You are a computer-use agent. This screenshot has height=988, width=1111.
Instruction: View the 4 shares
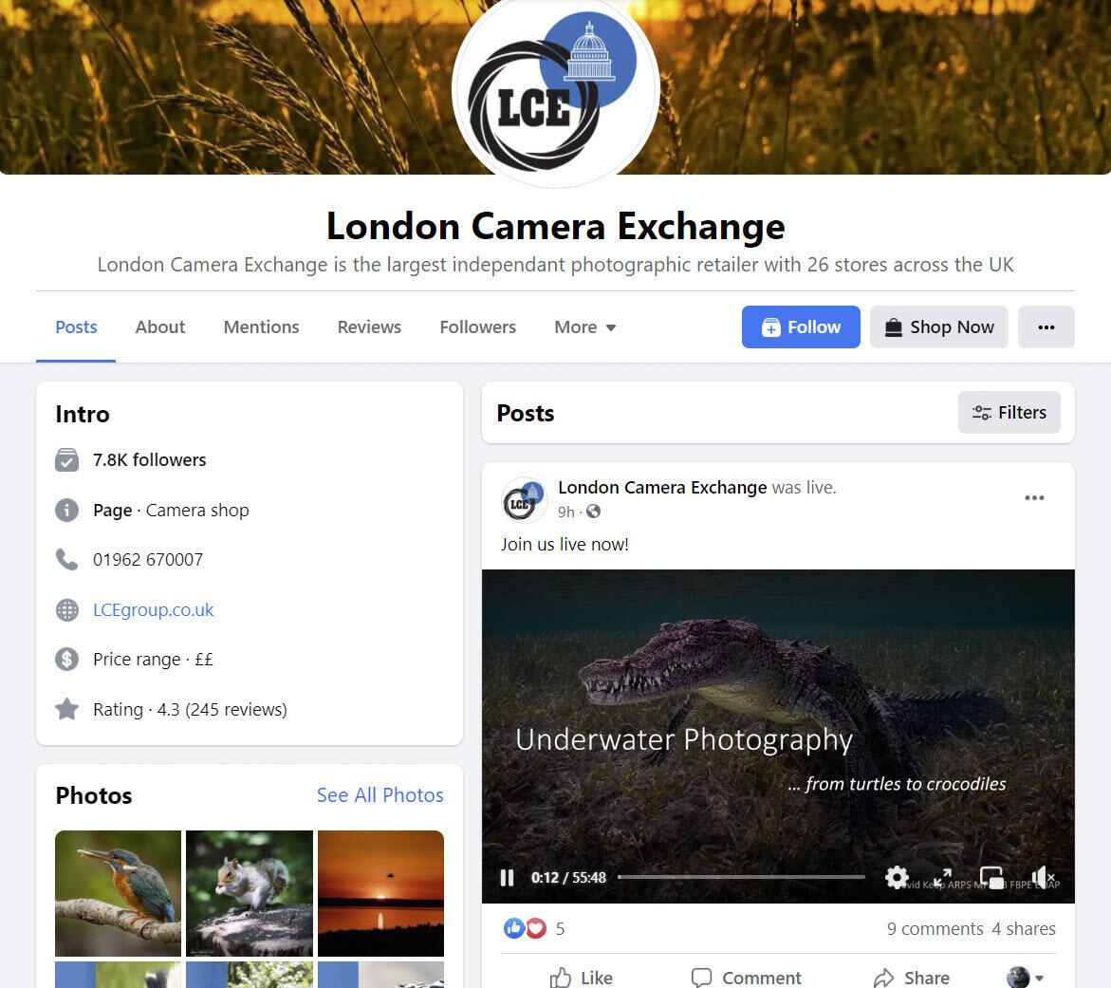(1023, 928)
